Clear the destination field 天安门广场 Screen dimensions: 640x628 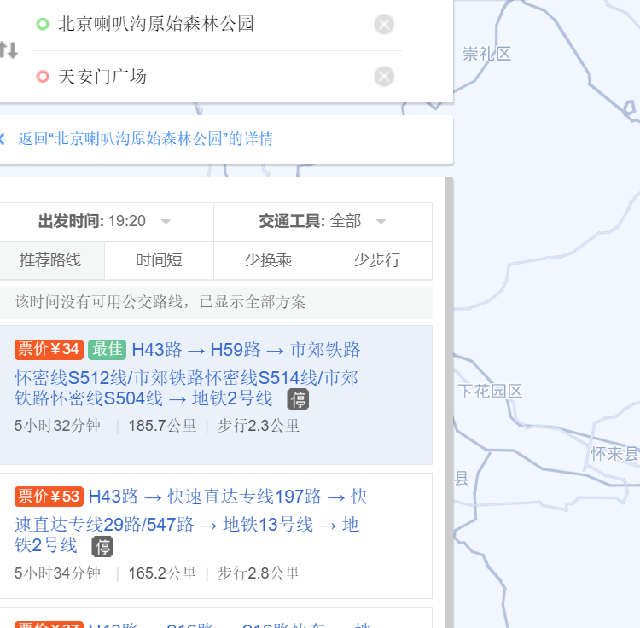tap(384, 77)
